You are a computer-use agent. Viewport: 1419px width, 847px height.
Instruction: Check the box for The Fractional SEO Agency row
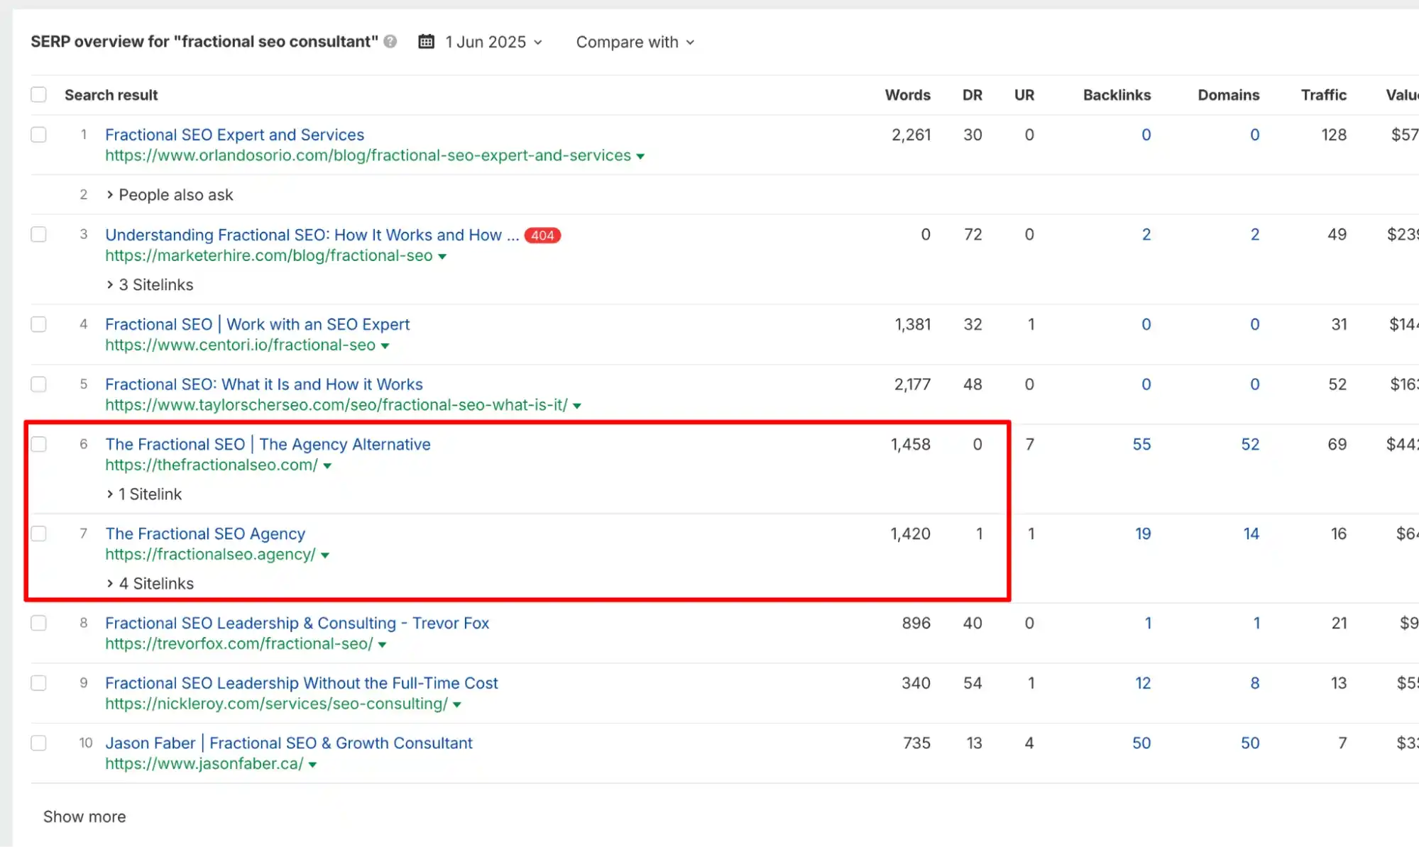pos(38,533)
